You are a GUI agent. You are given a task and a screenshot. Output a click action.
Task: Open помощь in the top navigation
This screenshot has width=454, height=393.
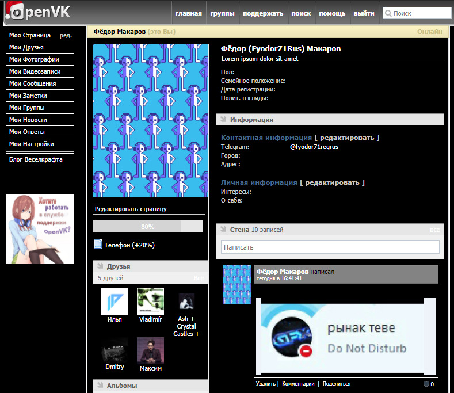pyautogui.click(x=332, y=13)
